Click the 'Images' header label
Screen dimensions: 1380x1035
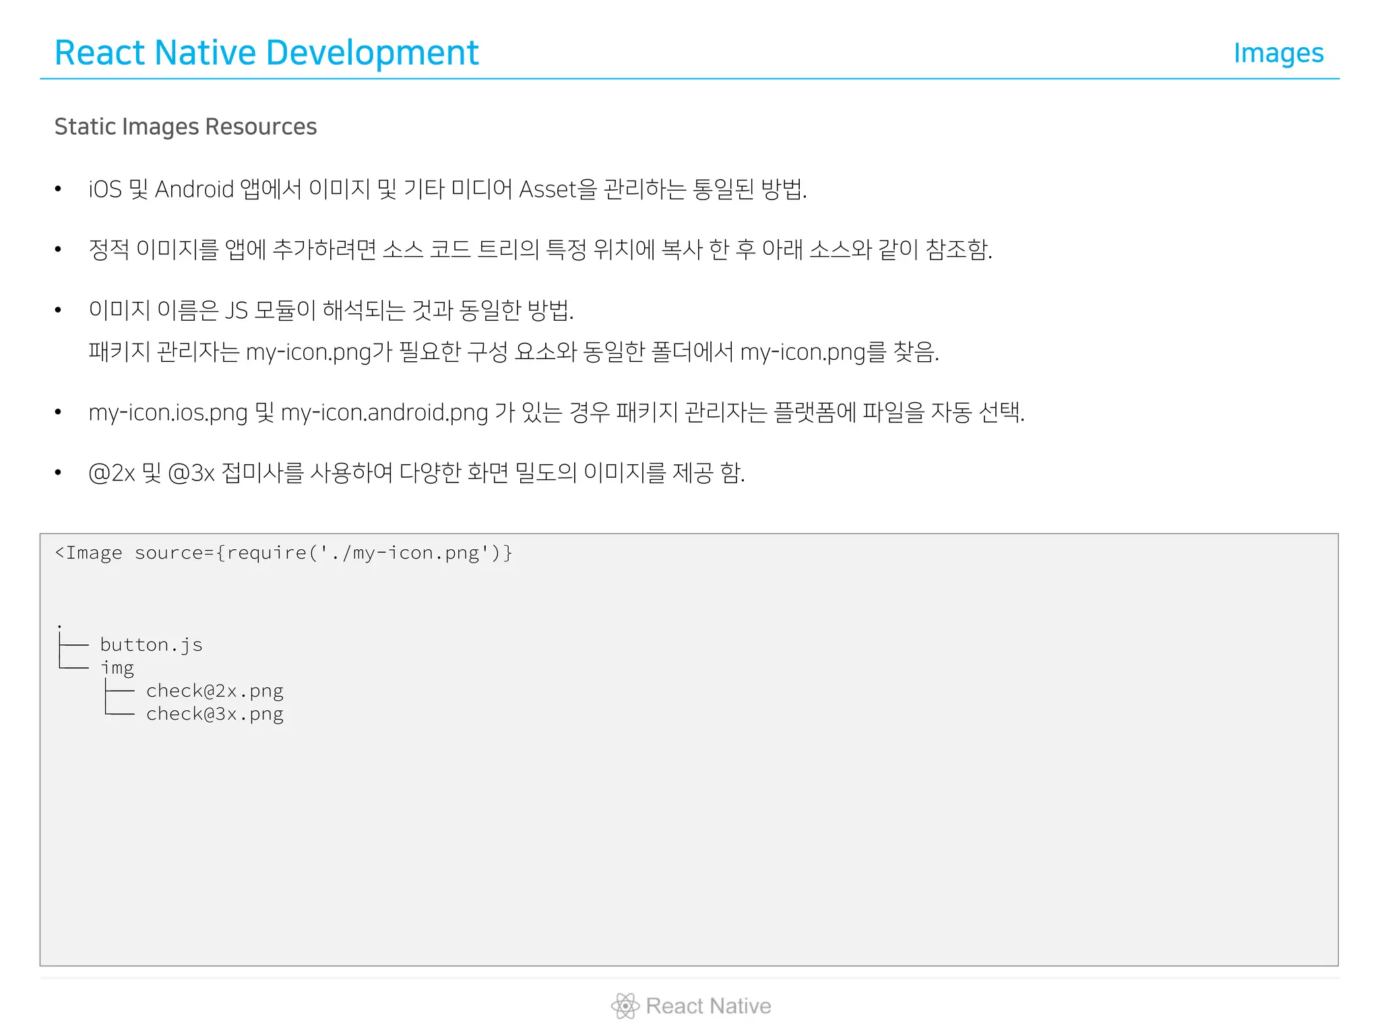(x=1278, y=53)
